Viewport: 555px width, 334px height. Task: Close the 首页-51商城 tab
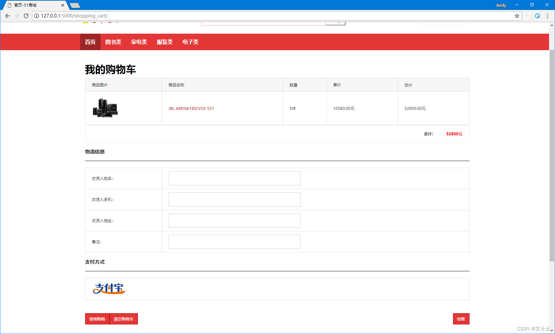click(63, 5)
